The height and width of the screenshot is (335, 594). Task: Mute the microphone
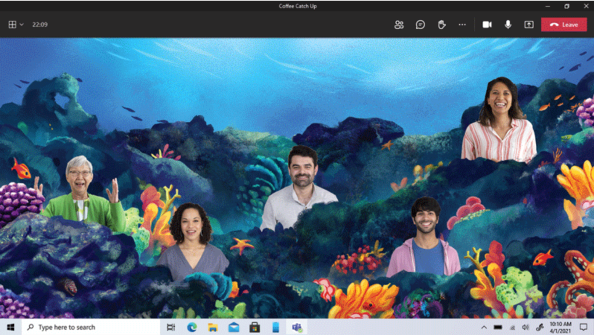coord(508,24)
